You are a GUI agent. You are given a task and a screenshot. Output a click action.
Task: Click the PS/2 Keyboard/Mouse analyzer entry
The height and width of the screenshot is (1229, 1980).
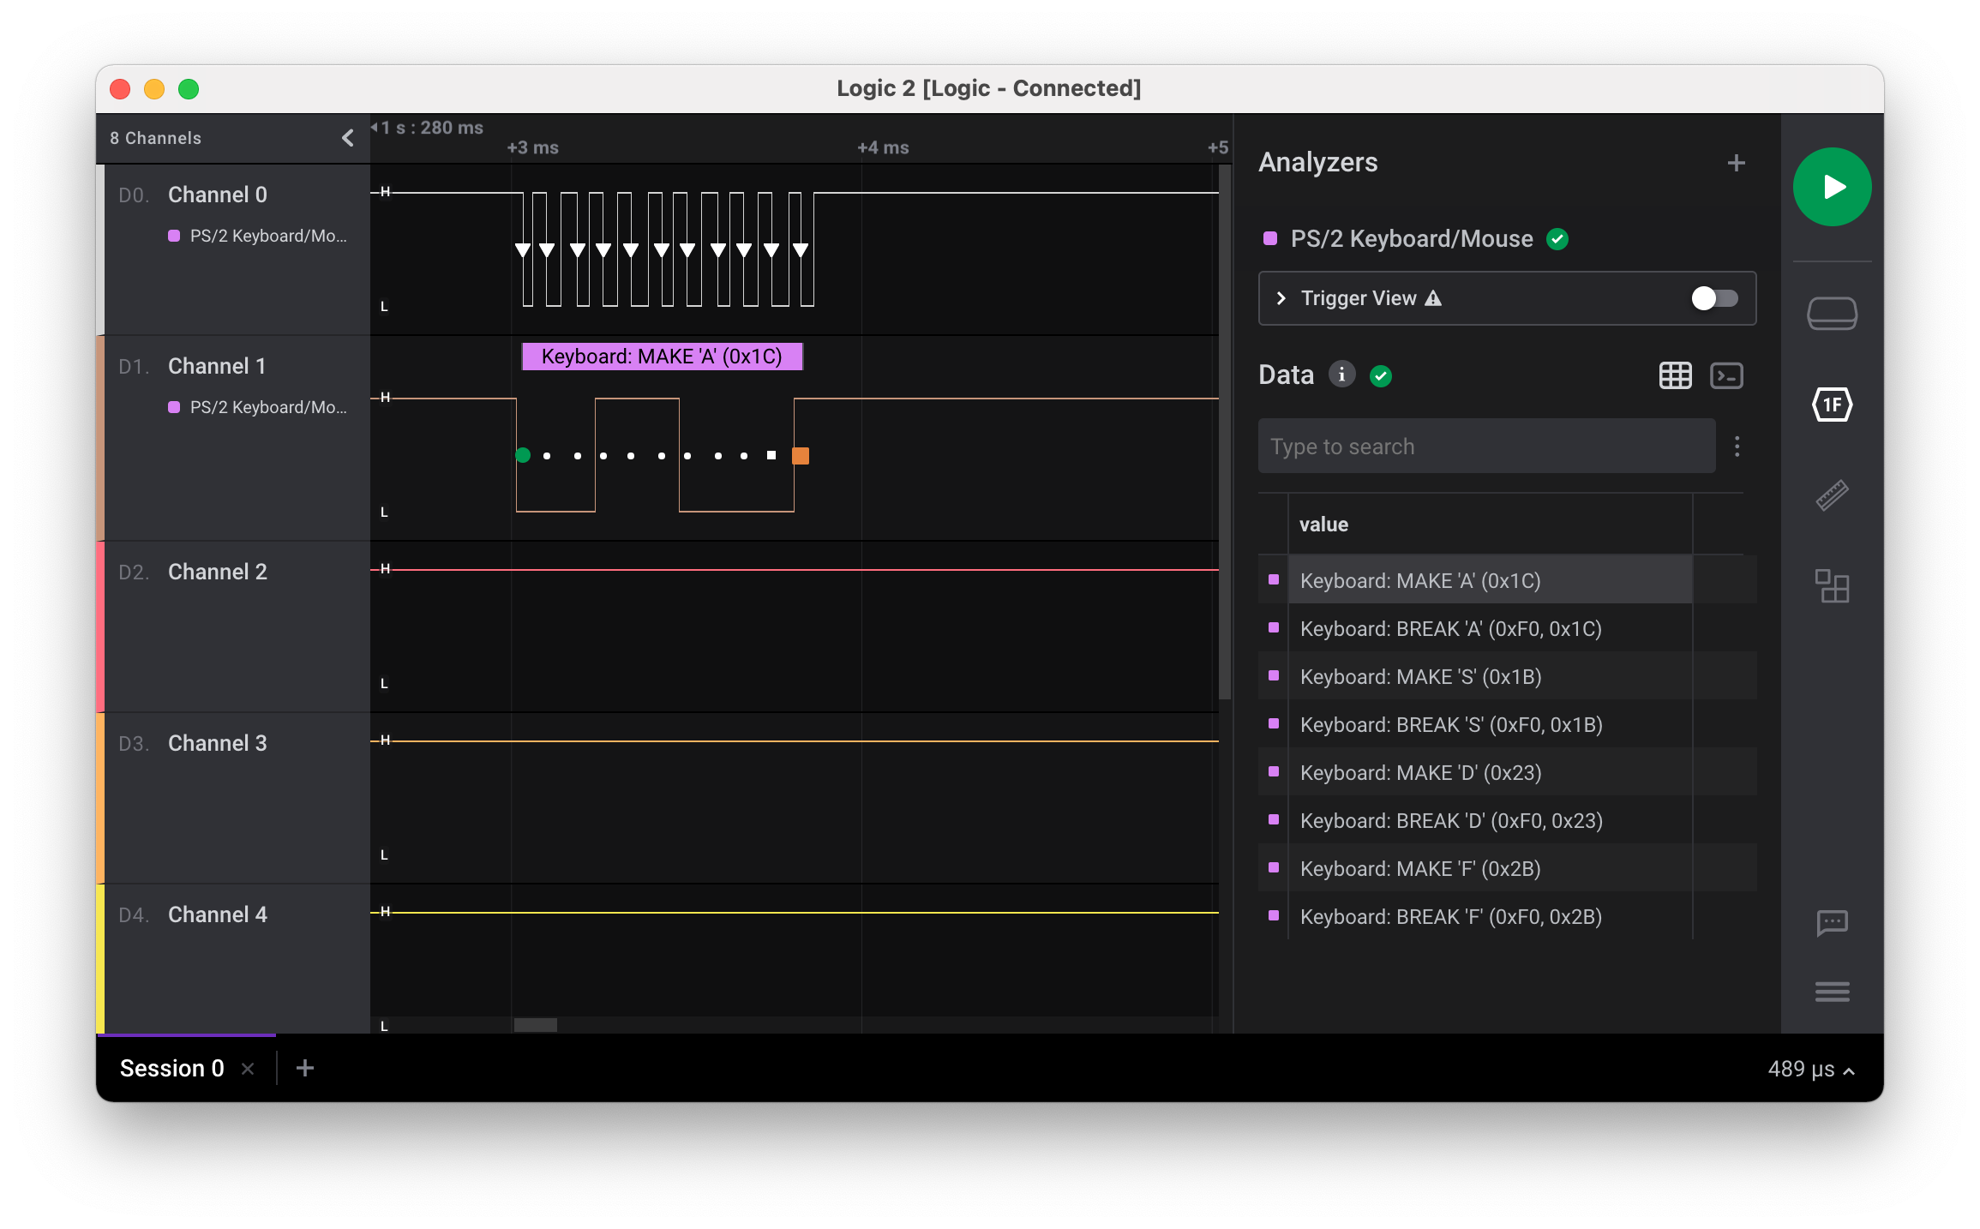(1412, 239)
